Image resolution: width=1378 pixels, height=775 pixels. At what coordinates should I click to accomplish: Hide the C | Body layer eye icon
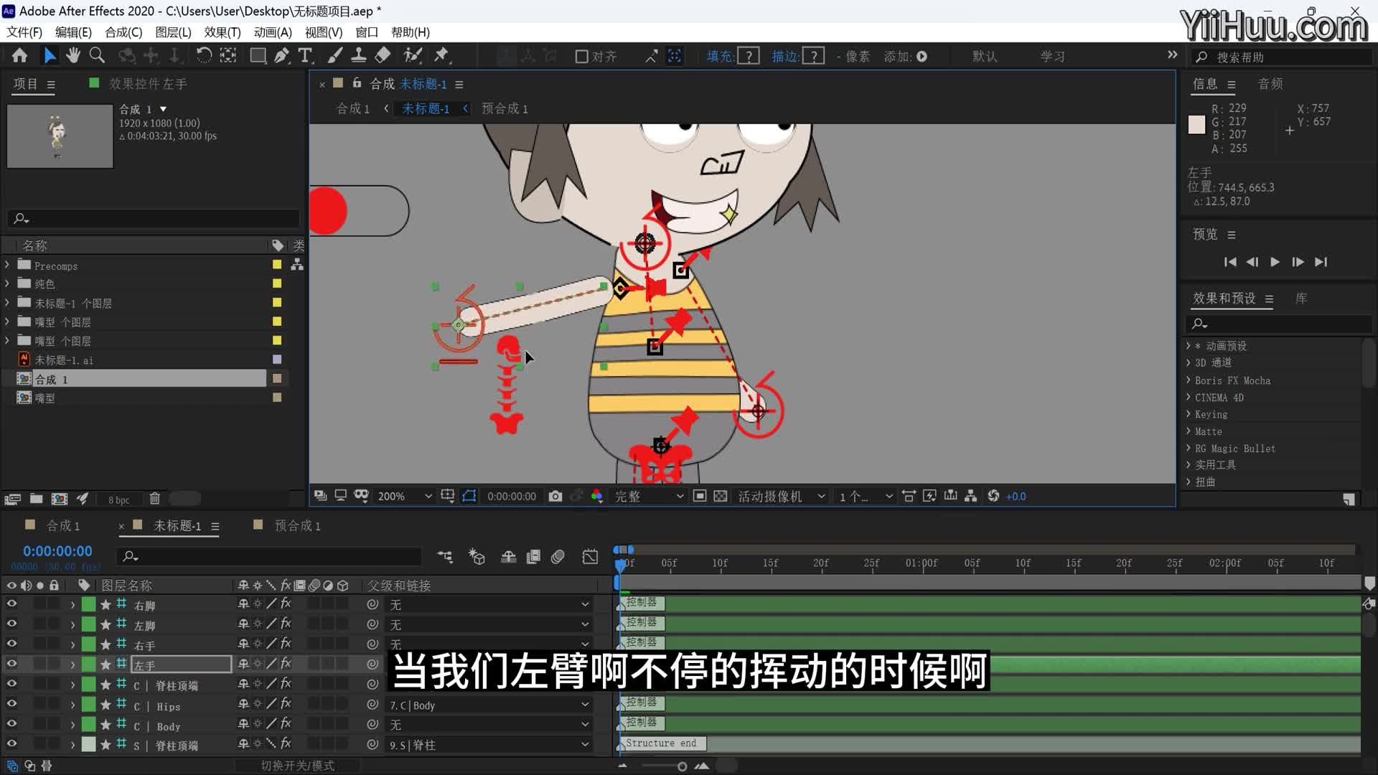point(11,724)
